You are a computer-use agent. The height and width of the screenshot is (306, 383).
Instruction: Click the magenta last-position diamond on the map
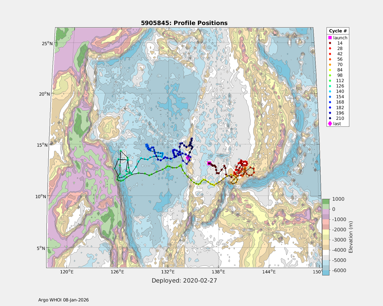pyautogui.click(x=188, y=158)
